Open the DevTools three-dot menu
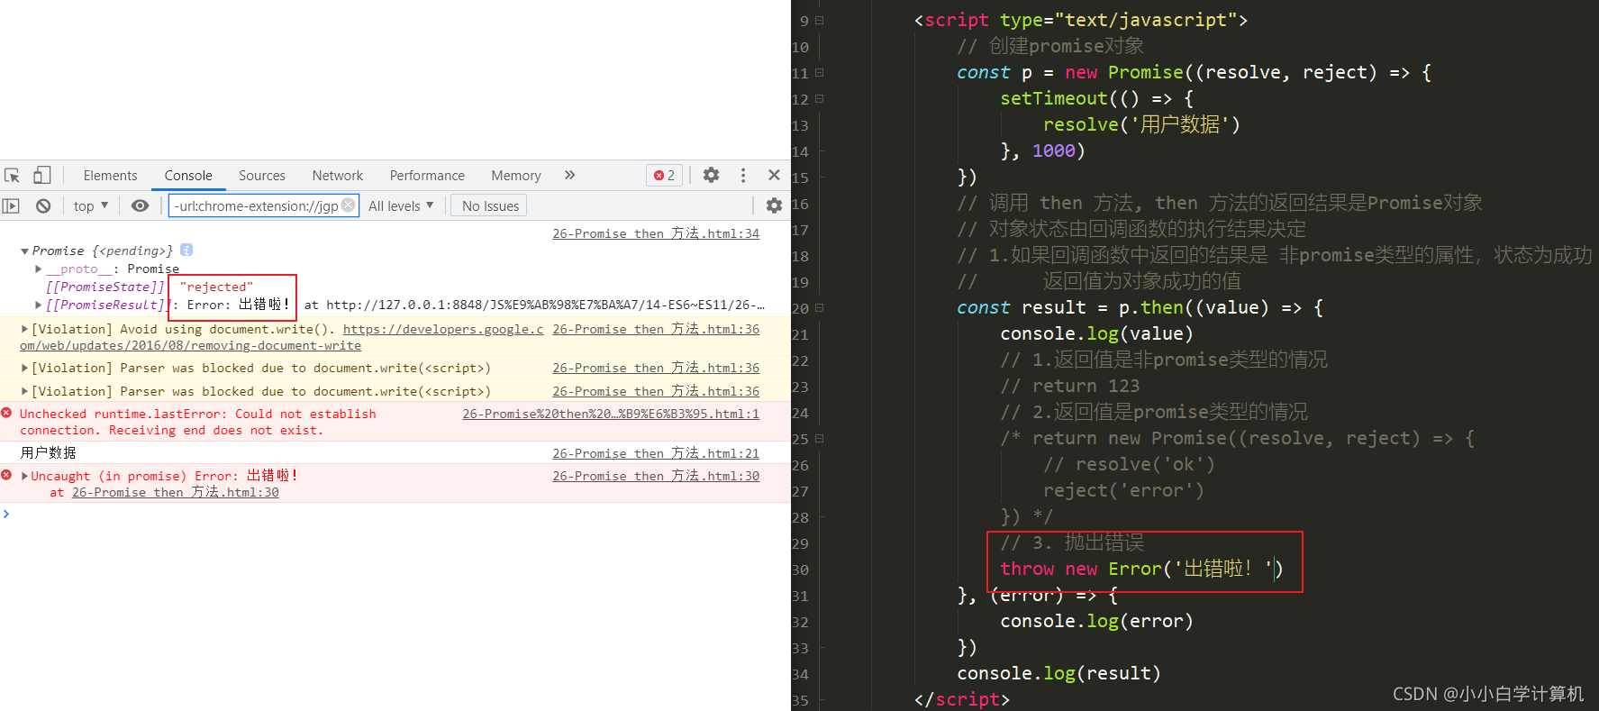This screenshot has width=1599, height=711. [x=742, y=175]
